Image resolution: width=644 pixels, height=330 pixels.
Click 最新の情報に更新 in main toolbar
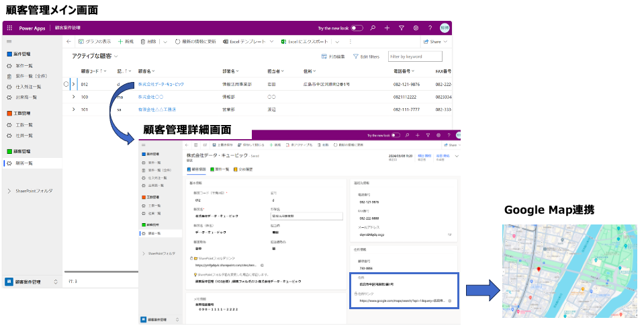click(x=195, y=42)
